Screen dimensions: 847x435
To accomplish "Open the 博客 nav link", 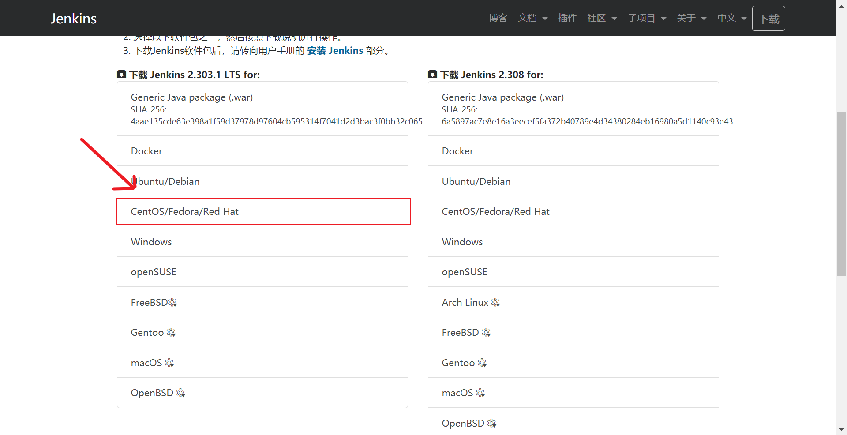I will click(498, 18).
